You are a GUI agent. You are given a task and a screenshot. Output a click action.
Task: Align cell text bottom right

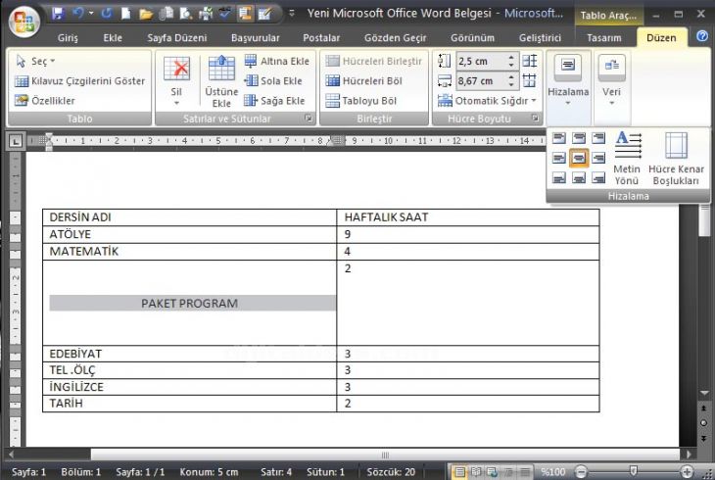(598, 177)
